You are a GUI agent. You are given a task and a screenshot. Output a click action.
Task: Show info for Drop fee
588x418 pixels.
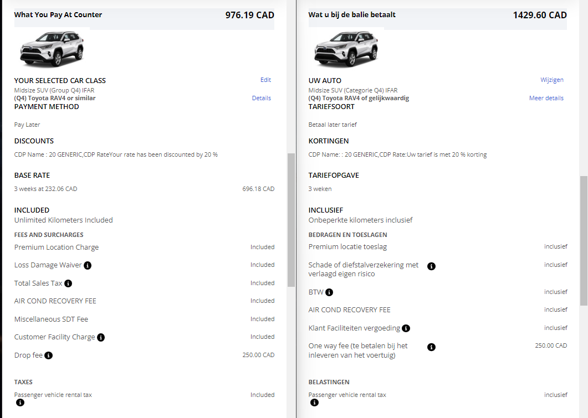click(49, 355)
